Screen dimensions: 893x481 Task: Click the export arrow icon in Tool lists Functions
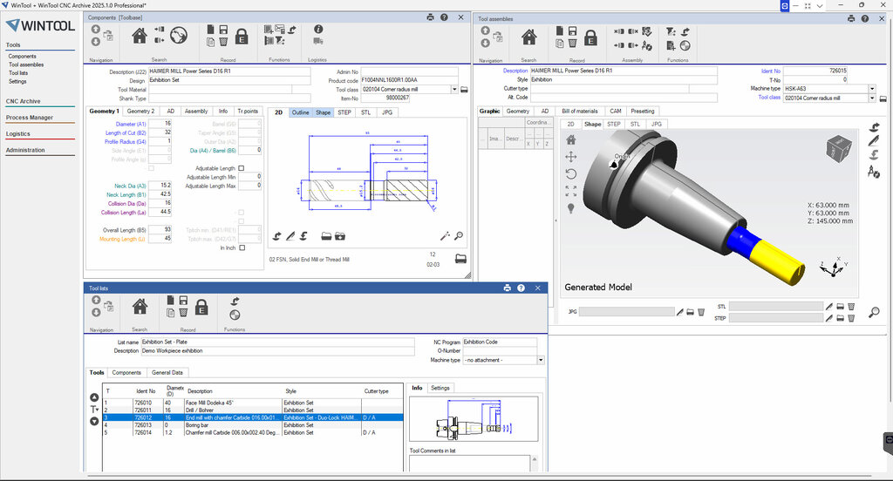[x=235, y=301]
